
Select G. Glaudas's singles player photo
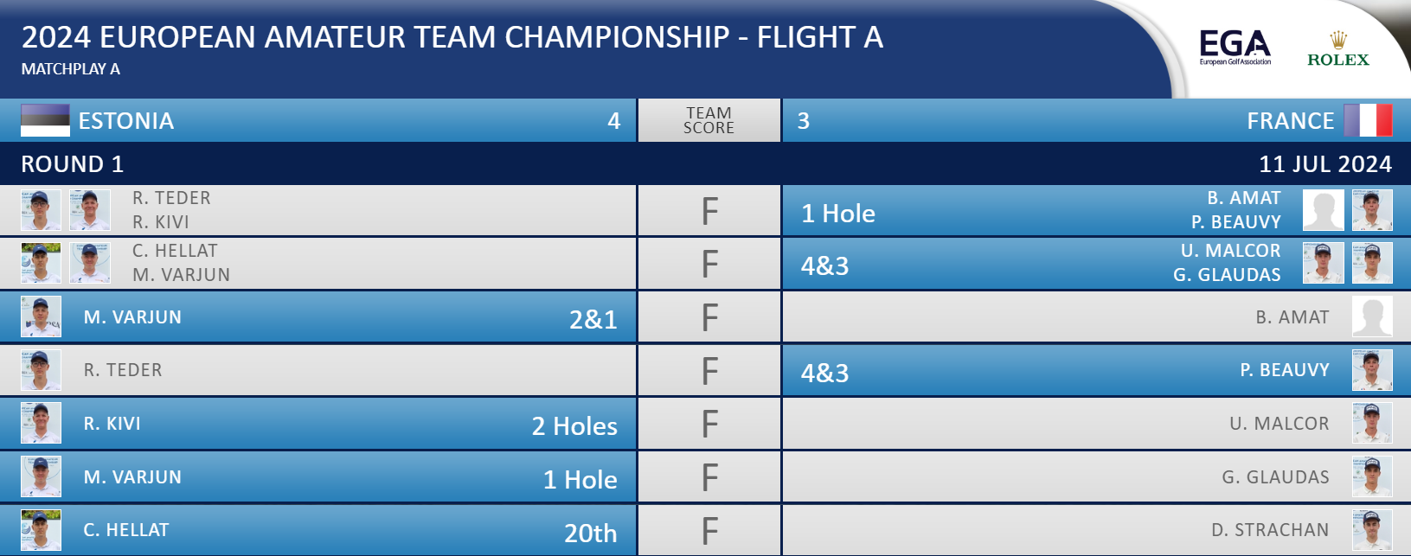click(x=1372, y=476)
